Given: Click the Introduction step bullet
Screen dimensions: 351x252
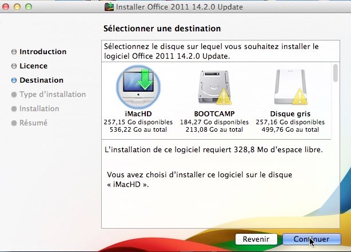Looking at the screenshot, I should pos(14,52).
